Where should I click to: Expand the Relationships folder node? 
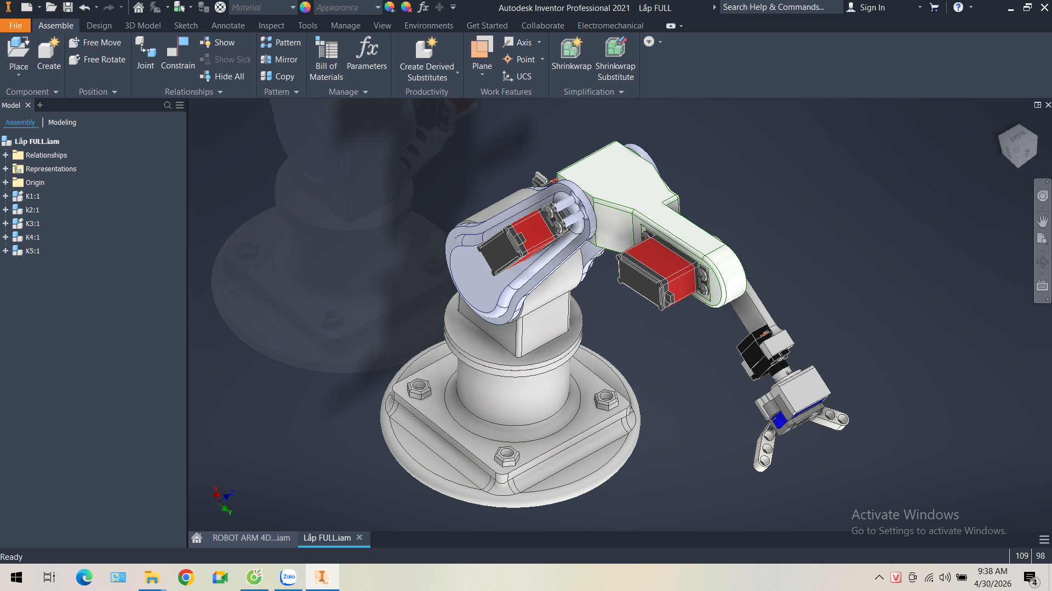click(5, 155)
